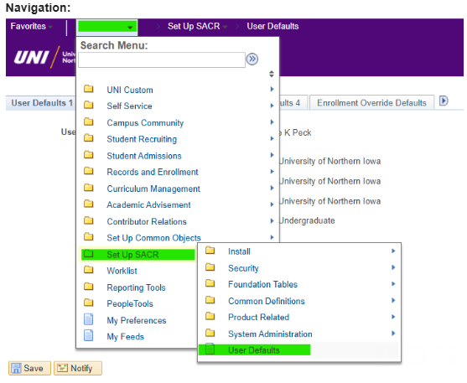Click the UNI logo in the header

[31, 57]
